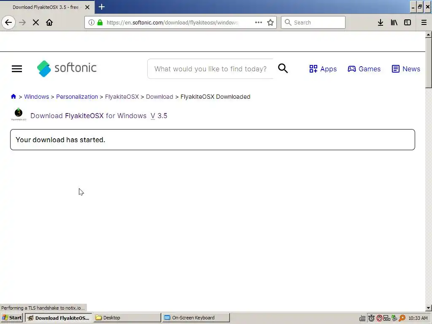Follow the Windows breadcrumb link
The height and width of the screenshot is (324, 432).
(x=36, y=97)
